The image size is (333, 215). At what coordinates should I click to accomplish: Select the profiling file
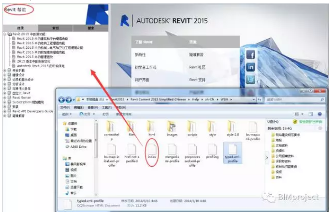[x=212, y=151]
